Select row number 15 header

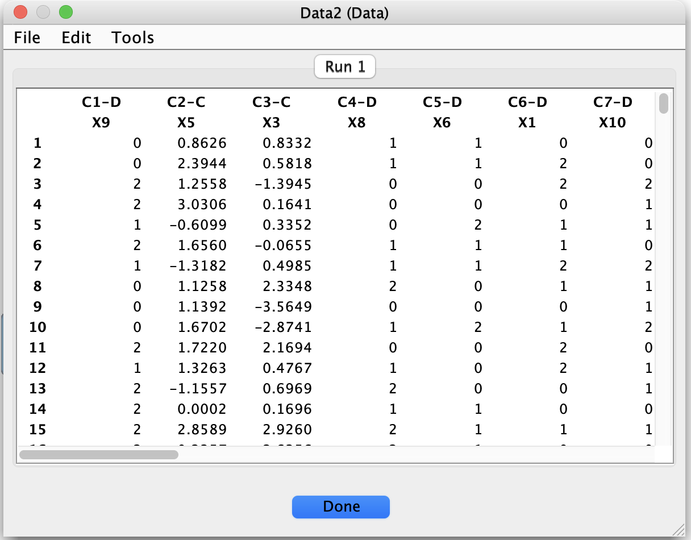point(38,430)
